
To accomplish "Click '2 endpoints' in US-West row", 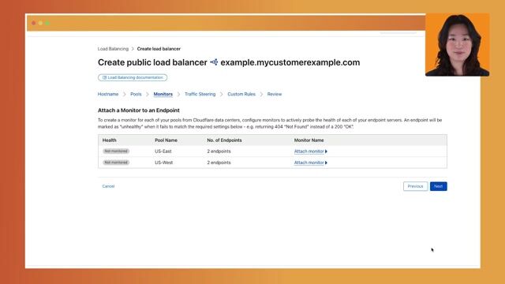I will coord(219,163).
